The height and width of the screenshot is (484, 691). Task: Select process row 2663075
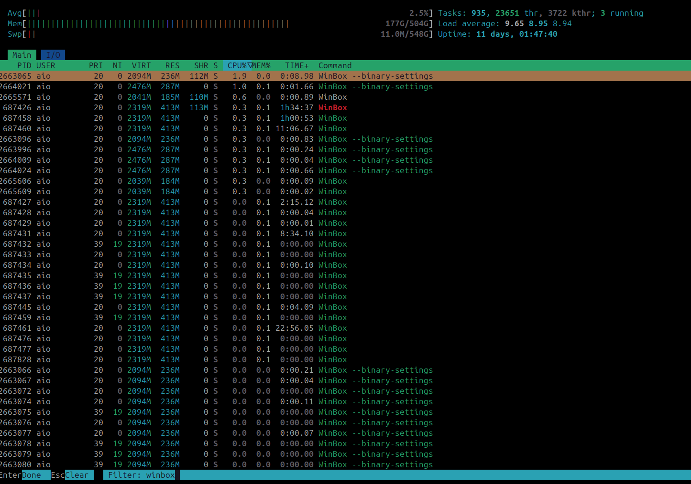[345, 412]
